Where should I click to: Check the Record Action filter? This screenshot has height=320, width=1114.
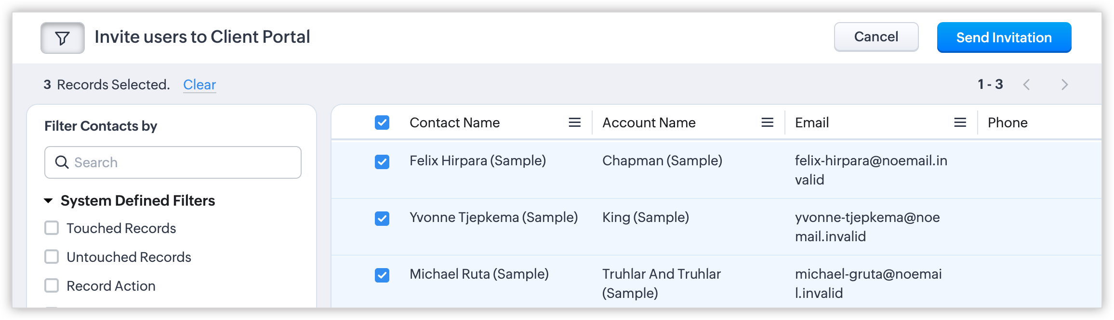pyautogui.click(x=52, y=285)
